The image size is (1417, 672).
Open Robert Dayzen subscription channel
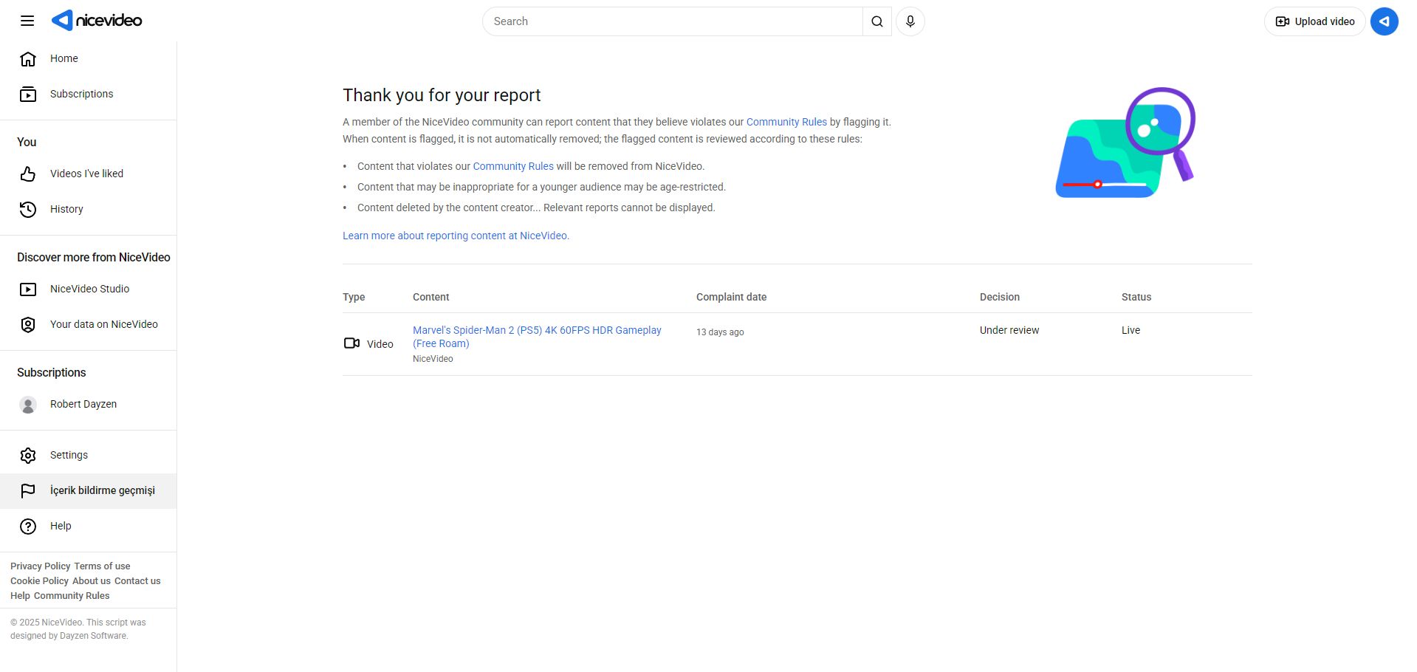[83, 404]
